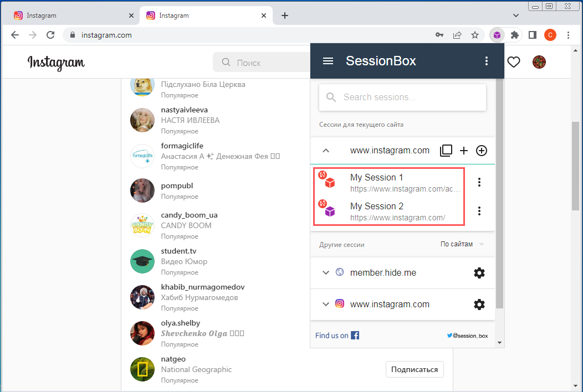Open the nastyaivleeva profile
The width and height of the screenshot is (583, 392).
(x=185, y=110)
